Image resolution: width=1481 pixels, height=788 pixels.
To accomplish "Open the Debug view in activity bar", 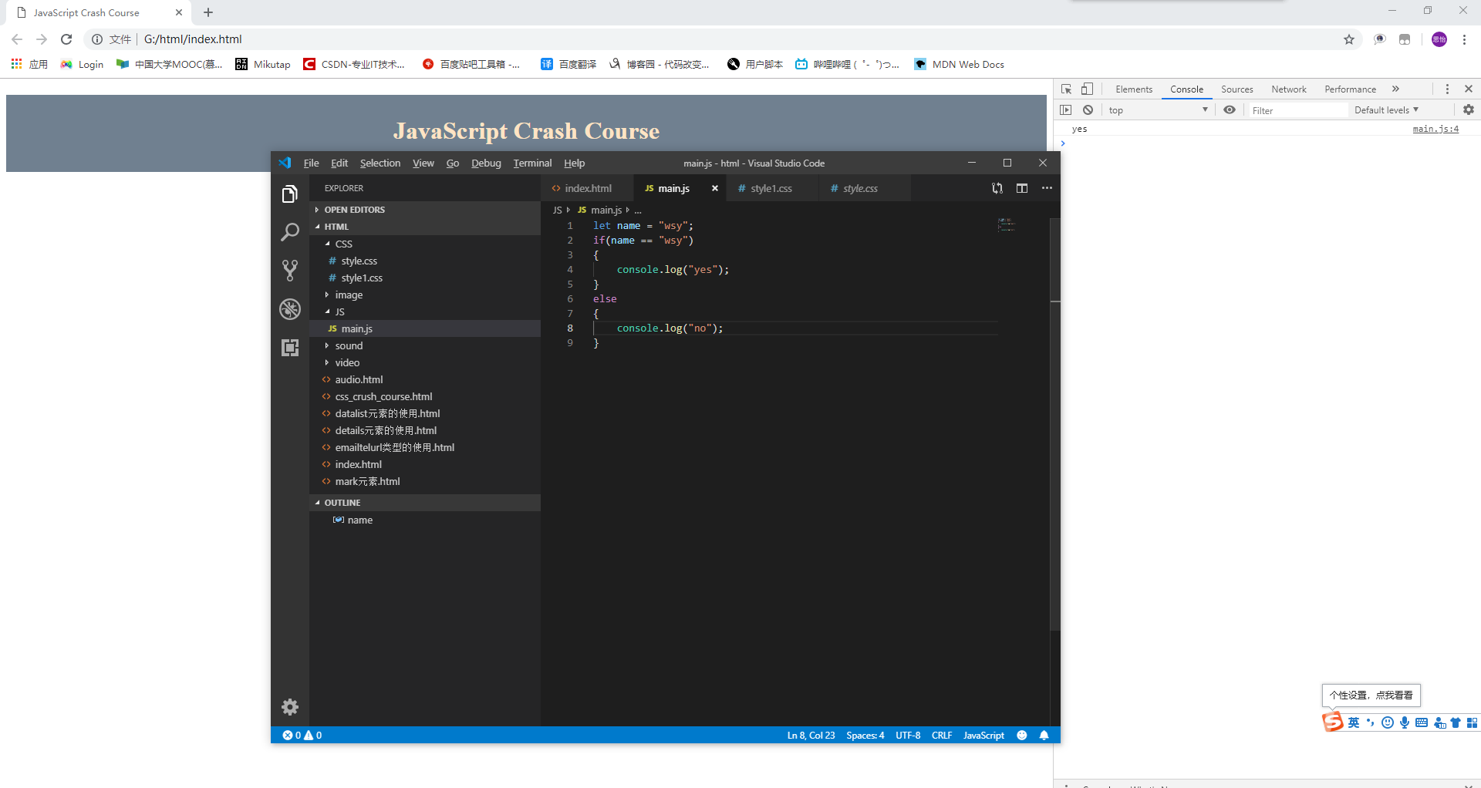I will pos(290,309).
